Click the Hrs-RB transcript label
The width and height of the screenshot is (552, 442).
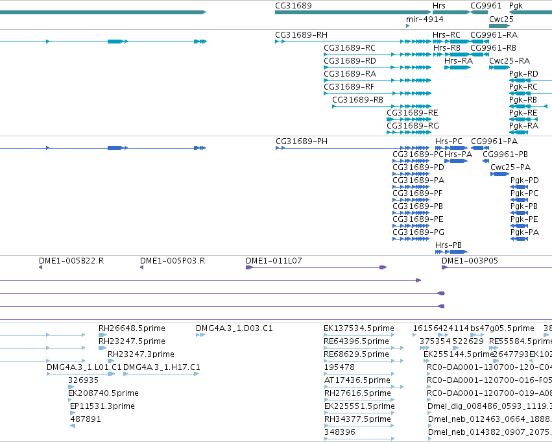coord(447,48)
